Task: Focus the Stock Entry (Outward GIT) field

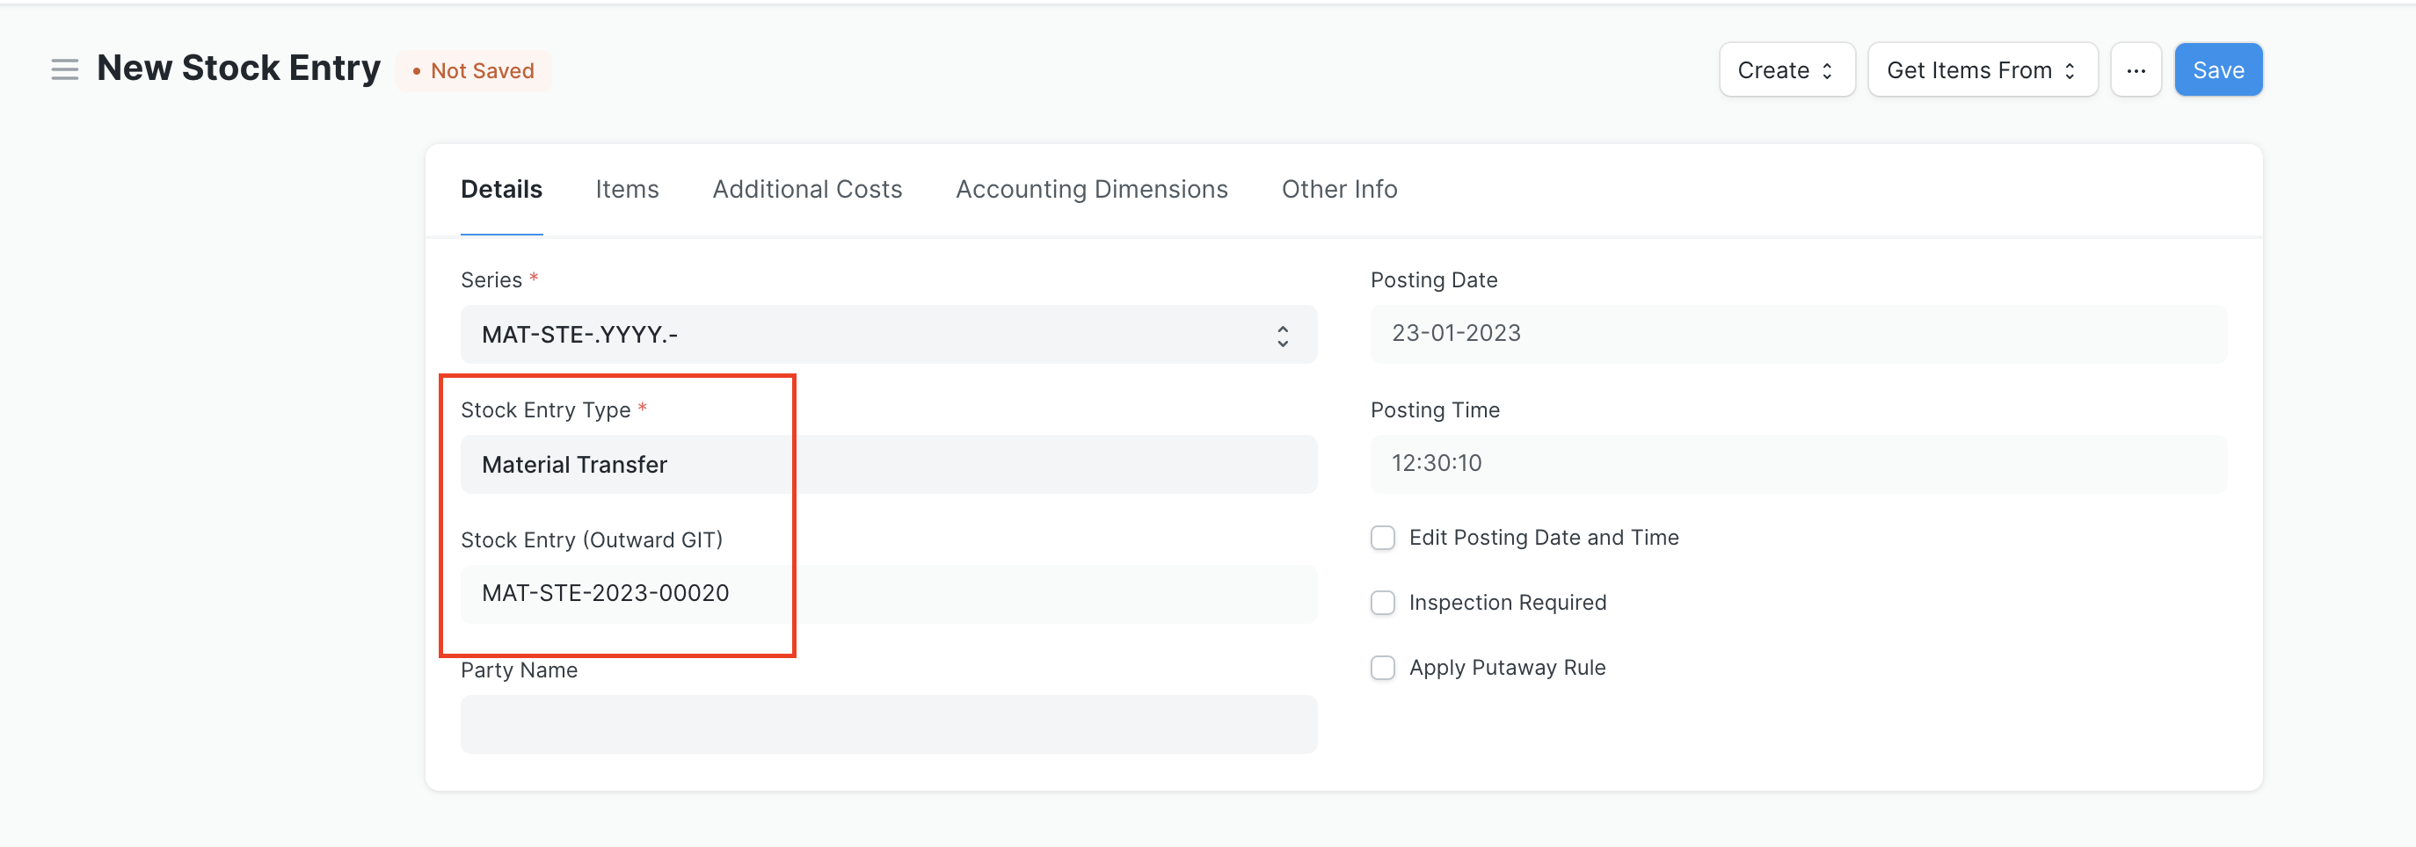Action: 887,594
